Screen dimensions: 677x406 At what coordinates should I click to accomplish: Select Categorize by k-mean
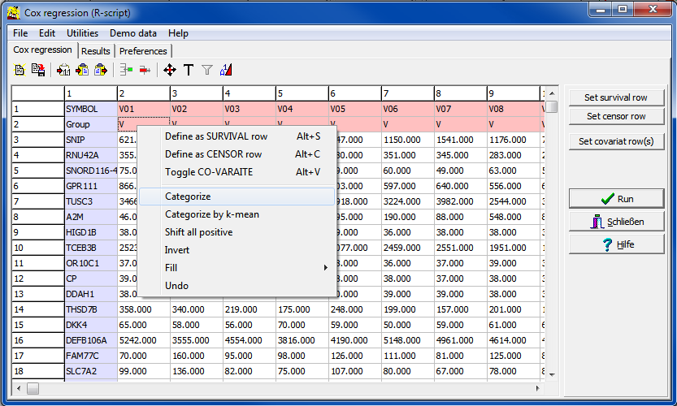(x=237, y=214)
